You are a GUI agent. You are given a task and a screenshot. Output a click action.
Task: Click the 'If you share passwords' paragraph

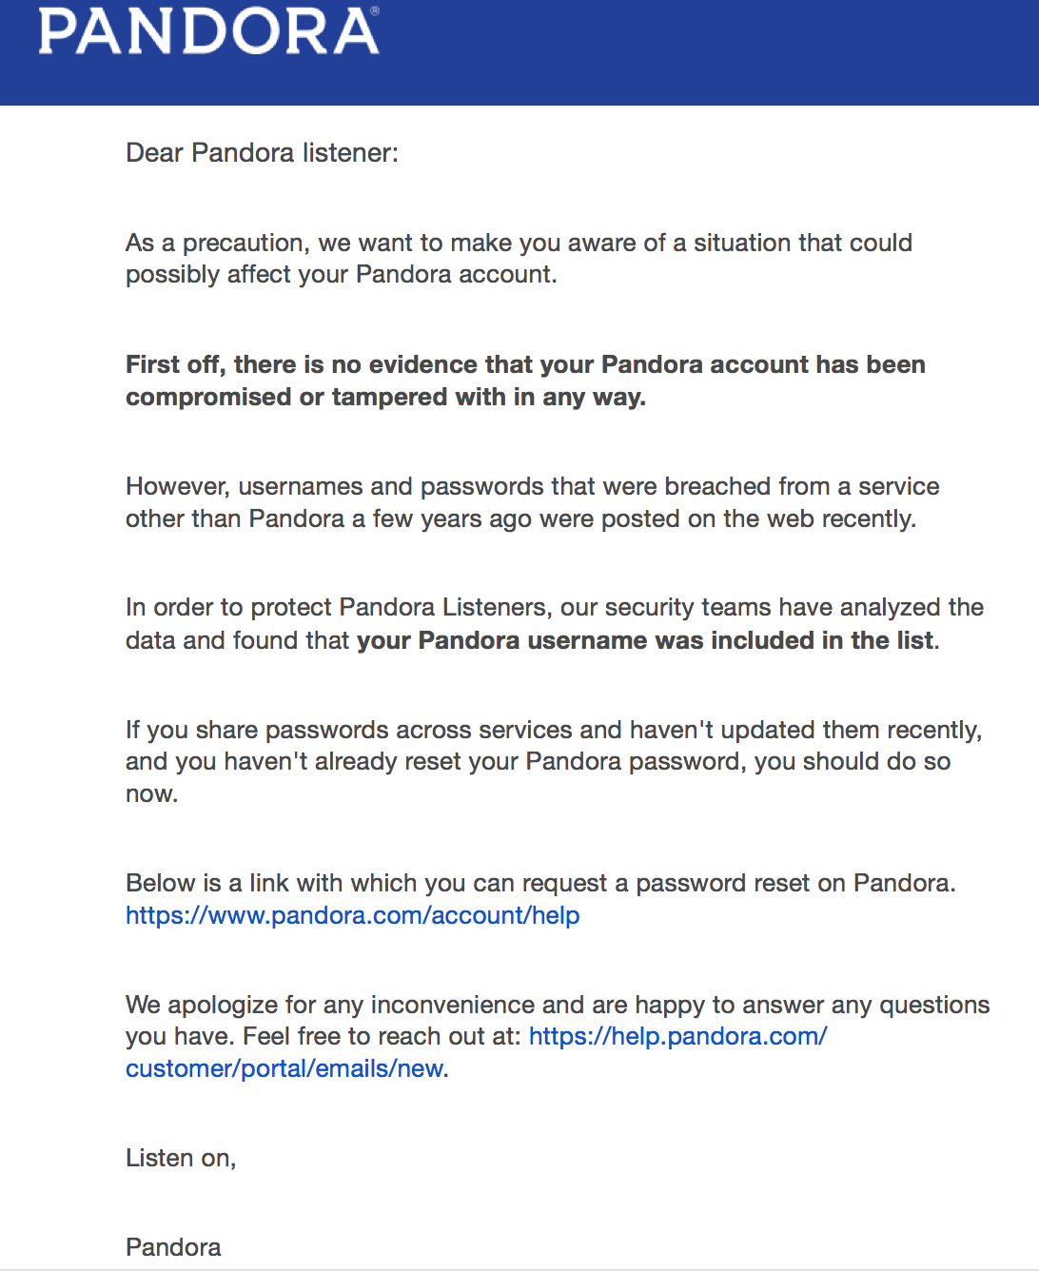(x=553, y=730)
